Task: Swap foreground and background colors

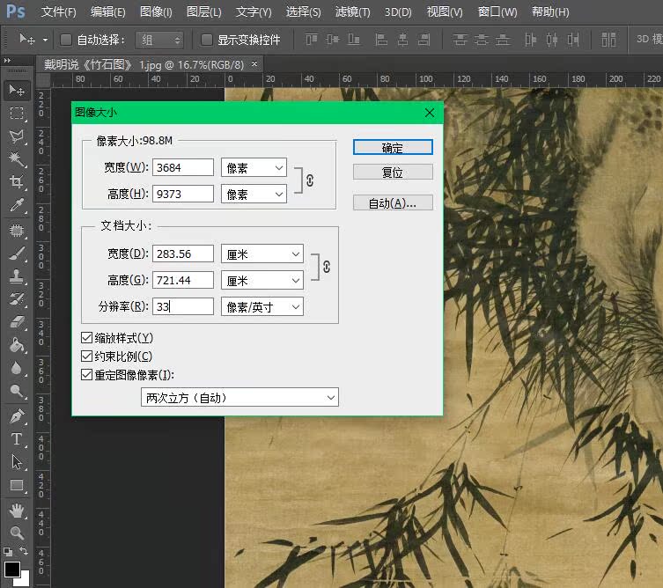Action: click(24, 551)
